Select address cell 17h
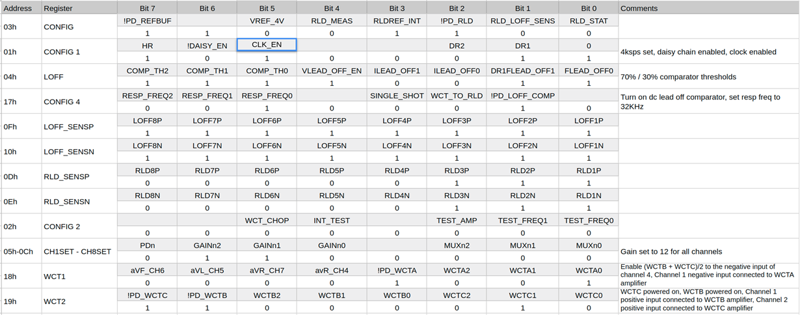 pos(21,102)
